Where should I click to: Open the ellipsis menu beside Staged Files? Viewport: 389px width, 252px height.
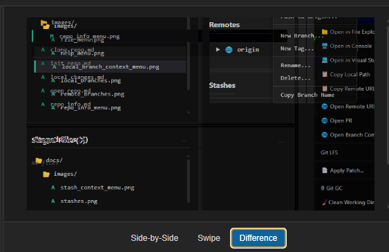[x=184, y=141]
